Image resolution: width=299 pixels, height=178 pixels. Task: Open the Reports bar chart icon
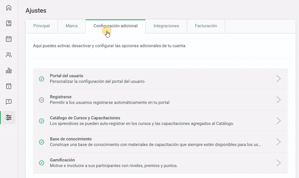(x=9, y=71)
